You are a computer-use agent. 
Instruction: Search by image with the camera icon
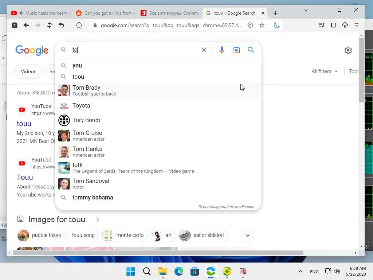[x=236, y=50]
